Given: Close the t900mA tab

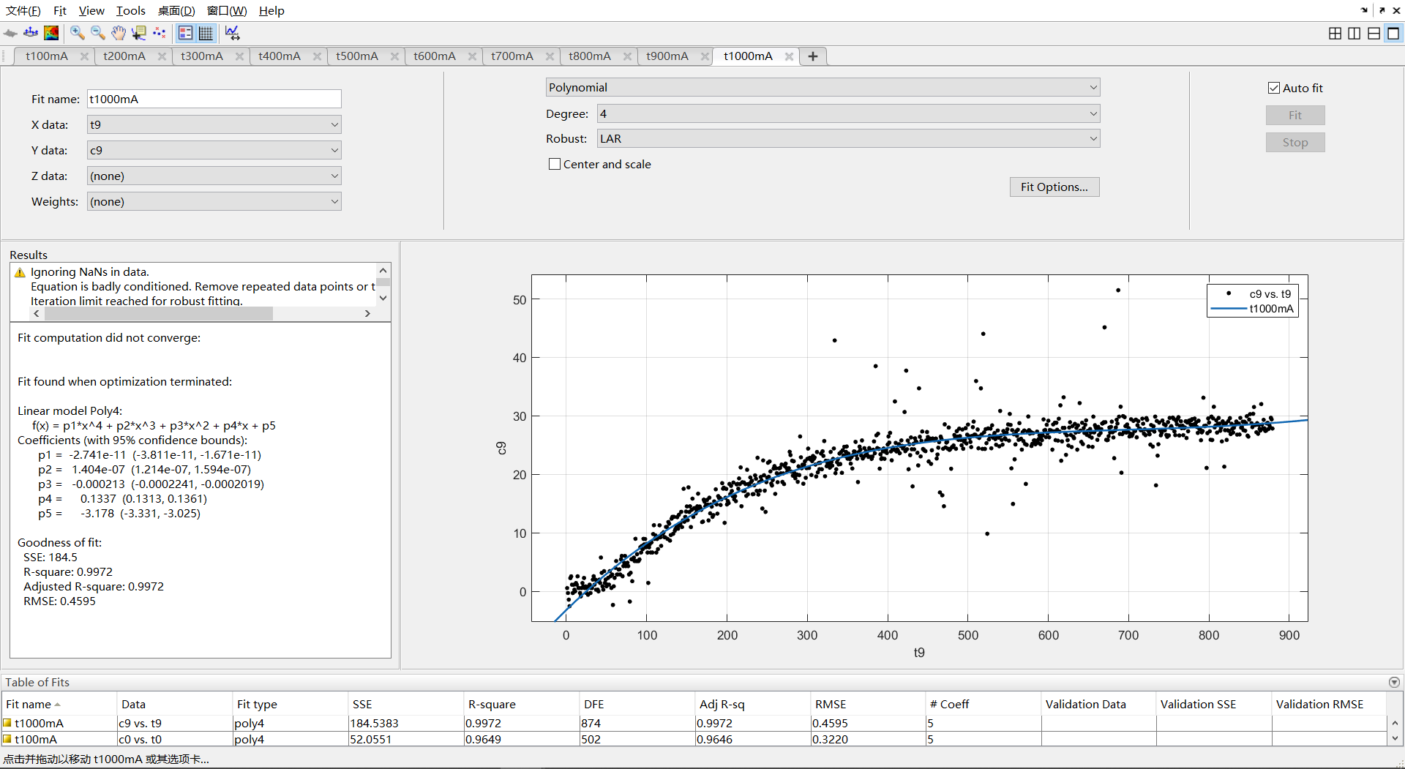Looking at the screenshot, I should click(x=705, y=56).
